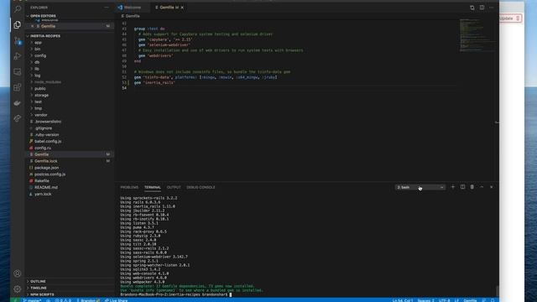Click the Gemfile language mode status item

tap(470, 300)
